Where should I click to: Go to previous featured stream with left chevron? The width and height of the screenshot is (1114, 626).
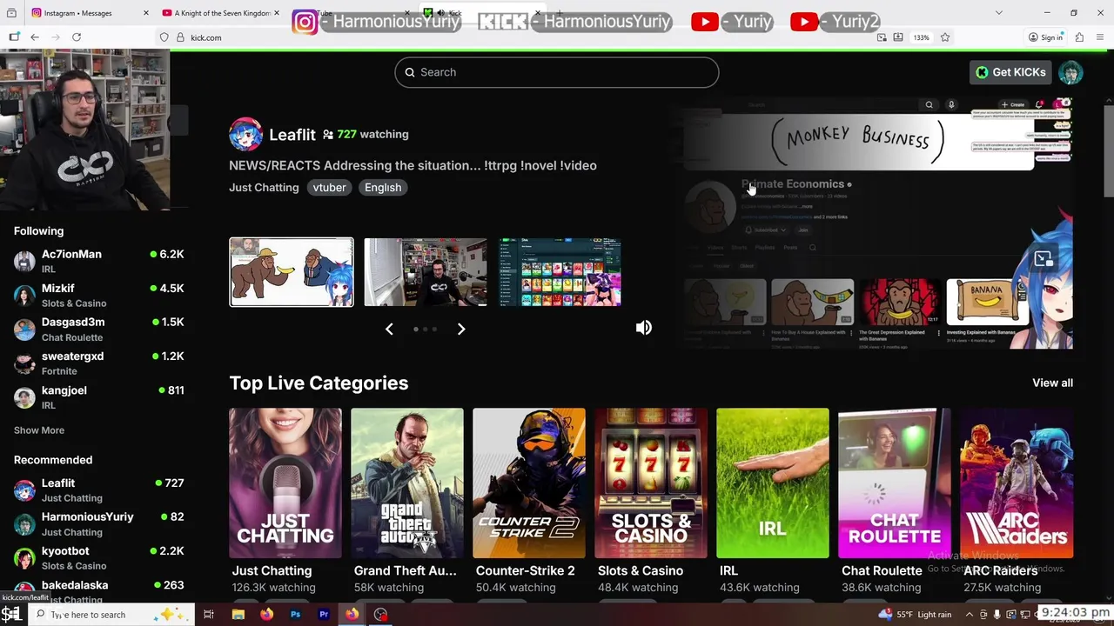[389, 329]
